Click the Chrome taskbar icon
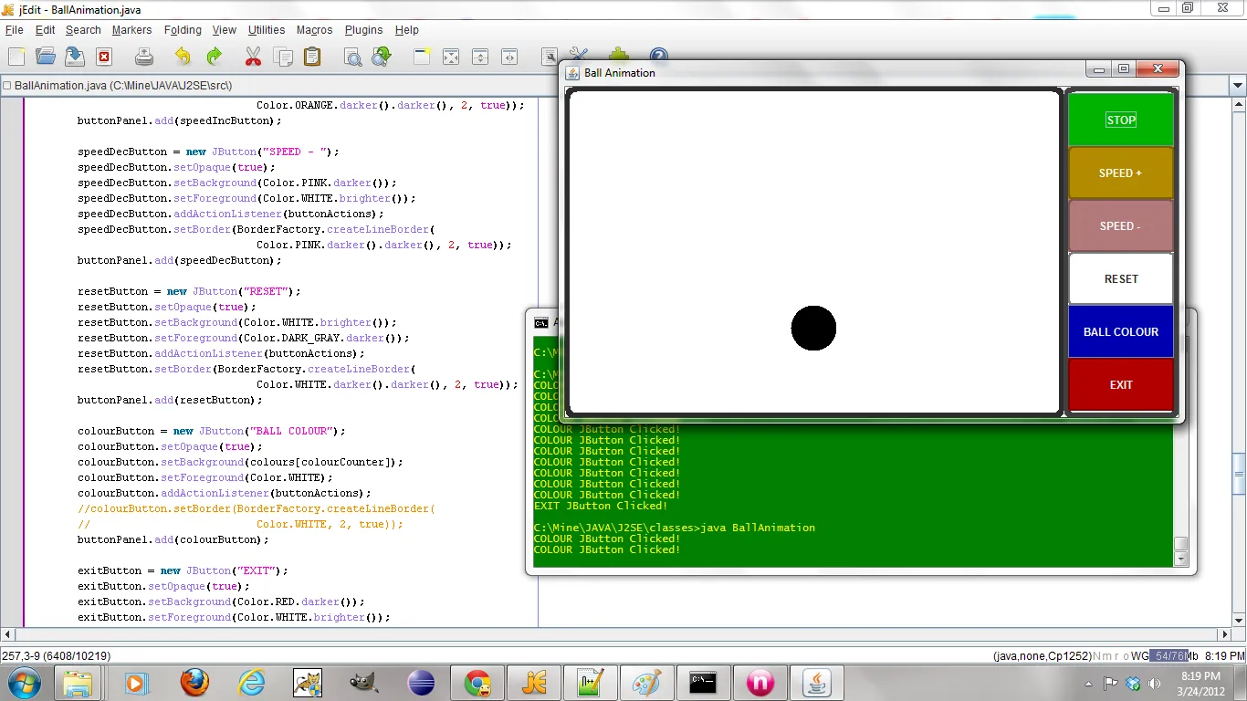Screen dimensions: 1247x701 click(477, 683)
